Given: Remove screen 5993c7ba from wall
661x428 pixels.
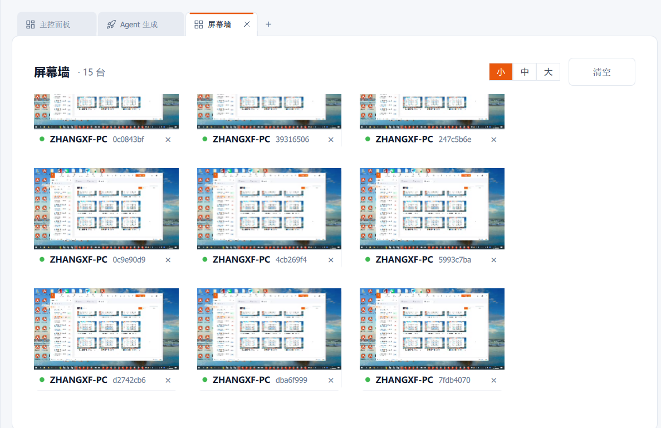Looking at the screenshot, I should (493, 260).
